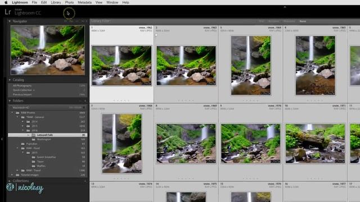Choose Attribute in Library Filter bar
The width and height of the screenshot is (360, 202).
[274, 21]
